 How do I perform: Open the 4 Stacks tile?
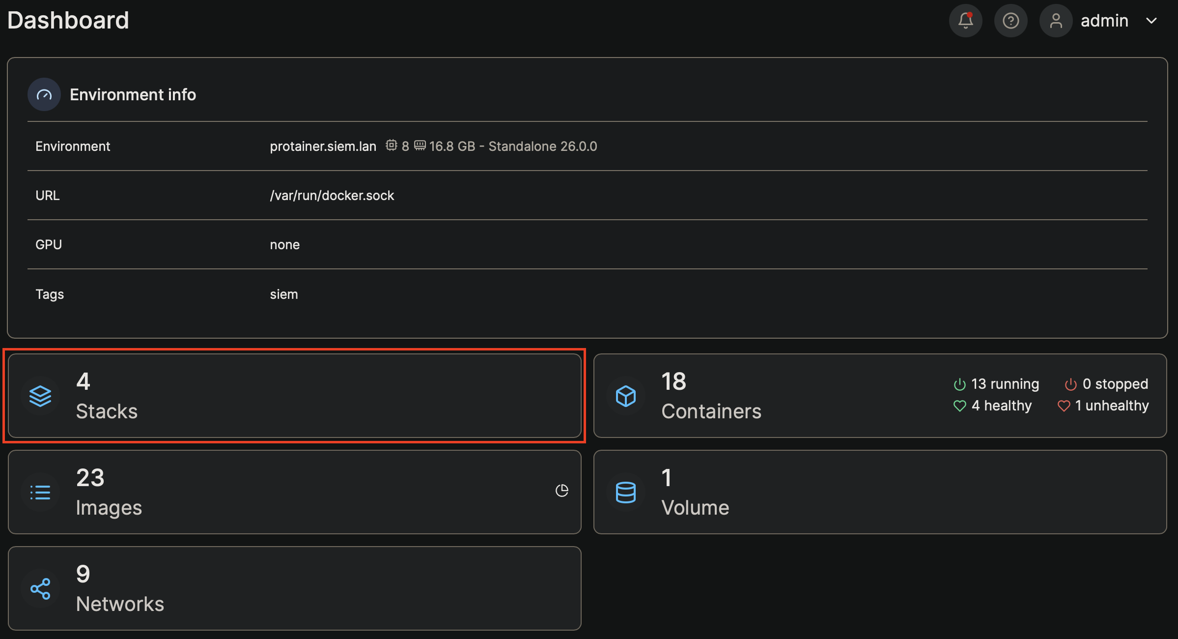(x=295, y=396)
